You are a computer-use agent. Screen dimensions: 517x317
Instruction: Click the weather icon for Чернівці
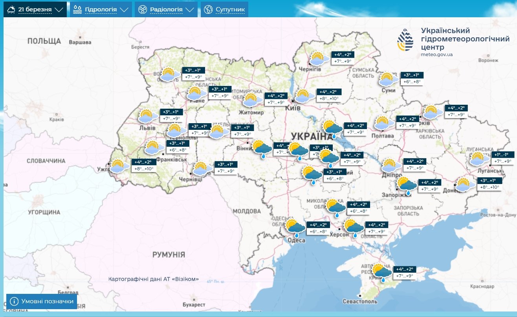203,168
